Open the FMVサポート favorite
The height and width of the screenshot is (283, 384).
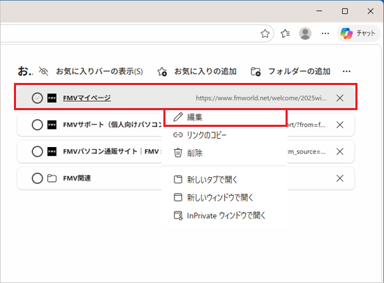[x=112, y=125]
